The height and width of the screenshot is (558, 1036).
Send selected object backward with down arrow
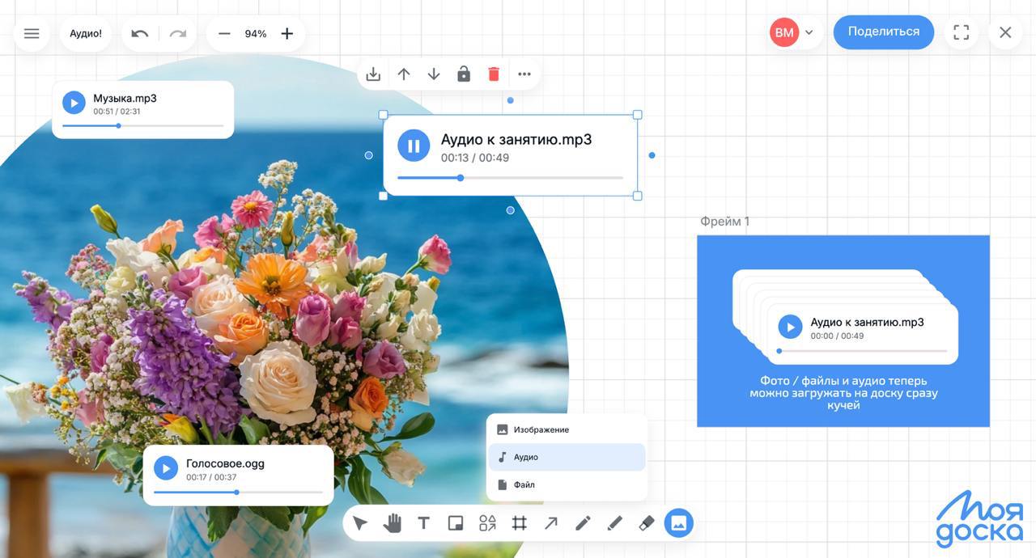tap(434, 74)
